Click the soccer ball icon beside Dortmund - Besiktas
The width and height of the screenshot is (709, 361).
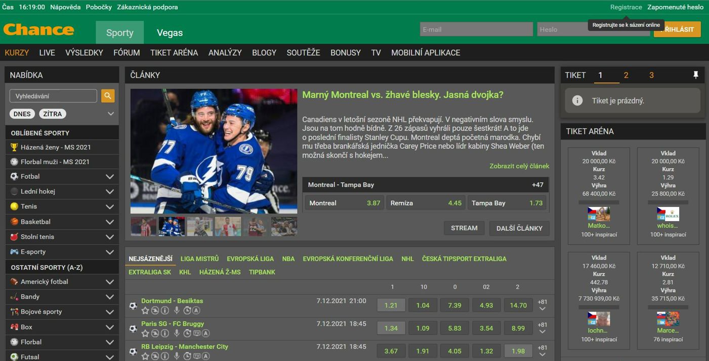coord(133,305)
